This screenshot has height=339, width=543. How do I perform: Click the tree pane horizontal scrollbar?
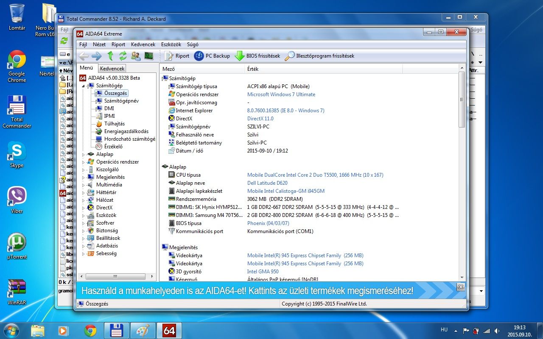coord(116,276)
